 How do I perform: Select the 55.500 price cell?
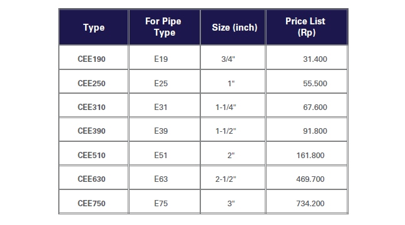307,81
